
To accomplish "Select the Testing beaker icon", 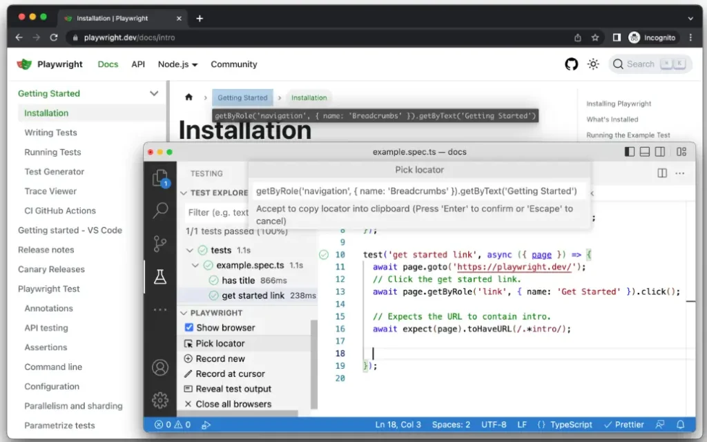I will (160, 278).
